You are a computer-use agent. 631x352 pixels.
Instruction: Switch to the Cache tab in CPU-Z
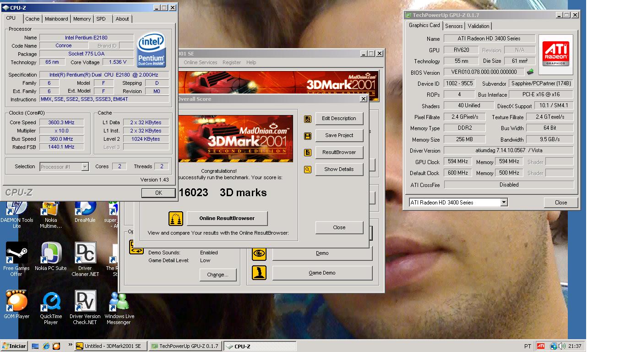pyautogui.click(x=32, y=19)
